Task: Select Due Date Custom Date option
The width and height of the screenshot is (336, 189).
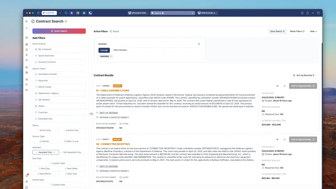Action: click(59, 163)
